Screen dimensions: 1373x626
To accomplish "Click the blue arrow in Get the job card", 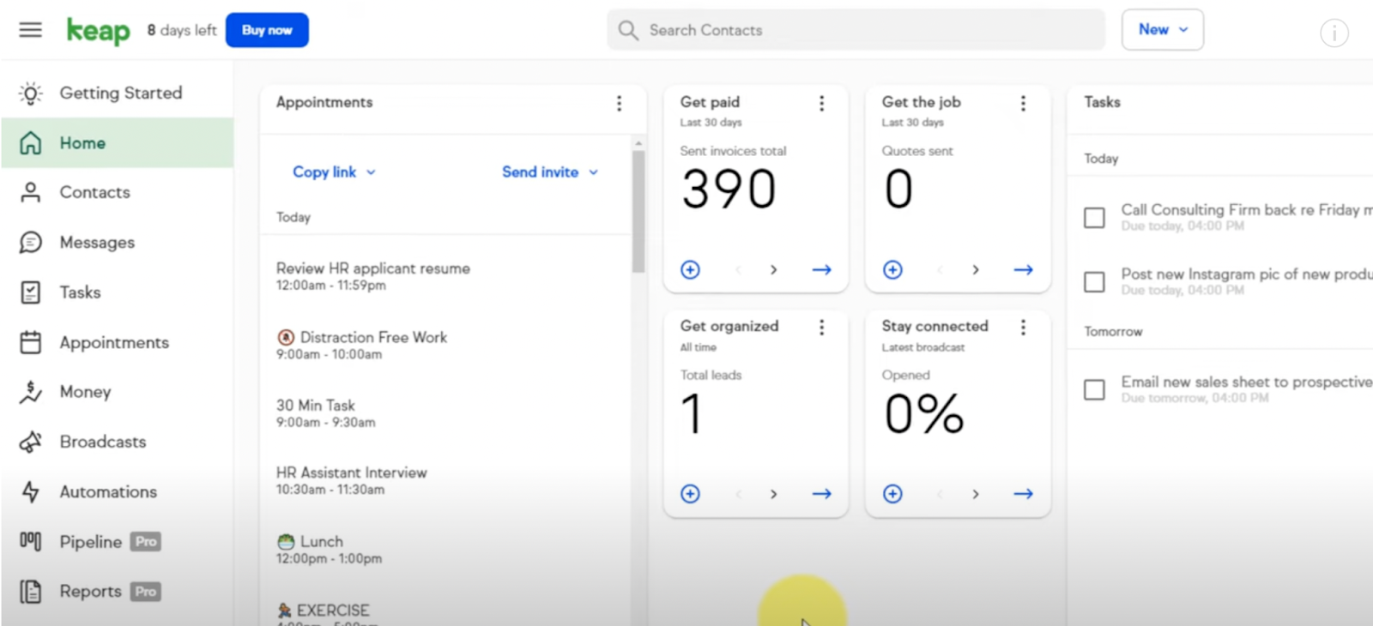I will pyautogui.click(x=1023, y=270).
